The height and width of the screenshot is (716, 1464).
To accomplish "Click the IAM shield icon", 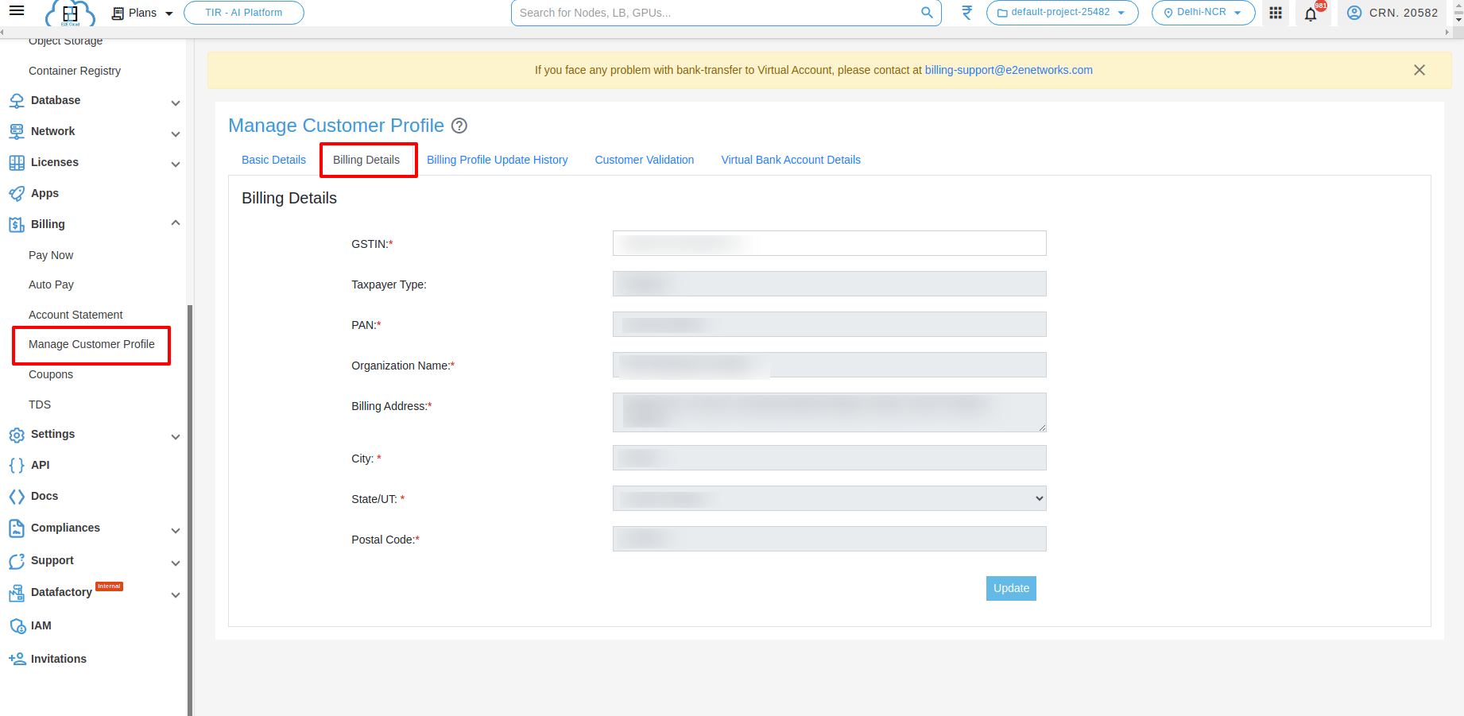I will point(17,626).
